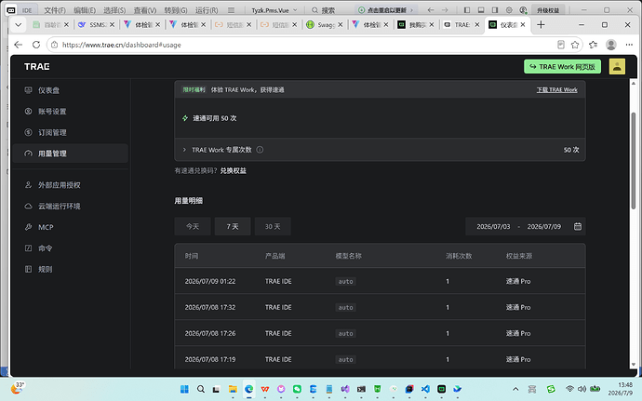Toggle the IDE bottom panel layout icon
This screenshot has height=401, width=642.
[x=481, y=10]
